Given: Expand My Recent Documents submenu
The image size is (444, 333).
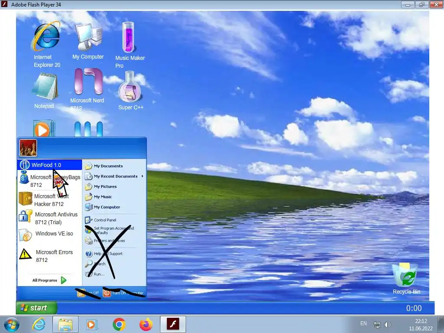Looking at the screenshot, I should tap(114, 176).
